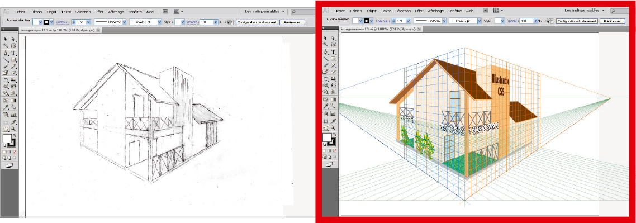Swap fill and stroke in left window toolbox

coord(15,135)
